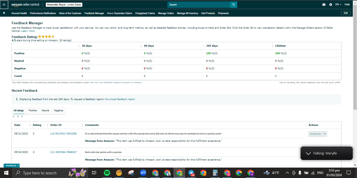Open the mail messages icon
Screen dimensions: 357x178
point(324,4)
